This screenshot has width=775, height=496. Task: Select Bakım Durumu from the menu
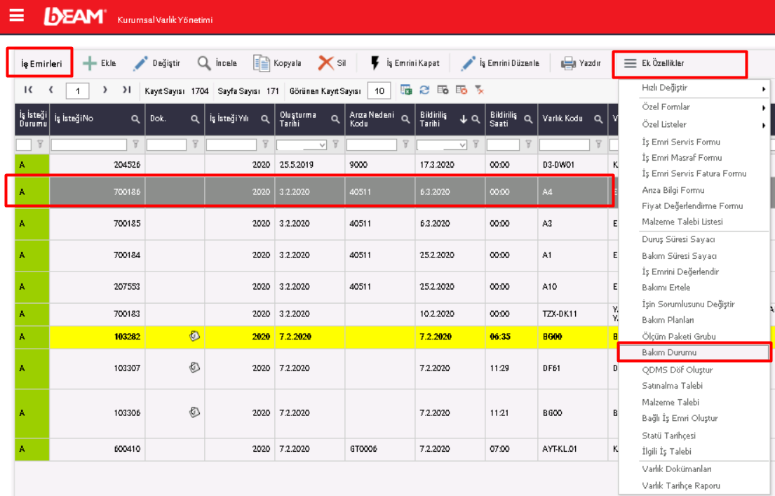[669, 352]
